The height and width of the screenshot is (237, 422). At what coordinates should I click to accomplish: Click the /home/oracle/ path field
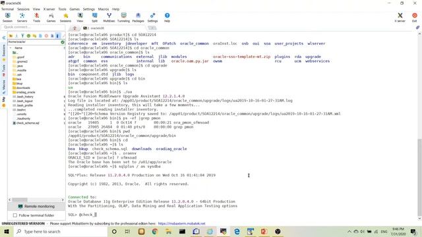(34, 42)
